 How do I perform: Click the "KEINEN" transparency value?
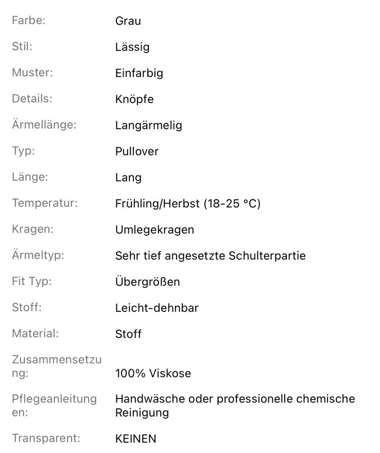[x=135, y=439]
